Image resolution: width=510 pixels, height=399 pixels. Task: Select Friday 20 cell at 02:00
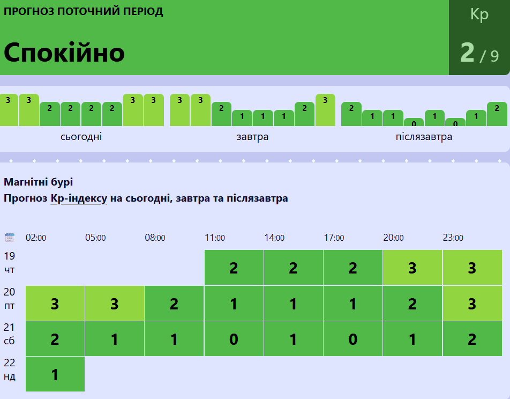[55, 304]
